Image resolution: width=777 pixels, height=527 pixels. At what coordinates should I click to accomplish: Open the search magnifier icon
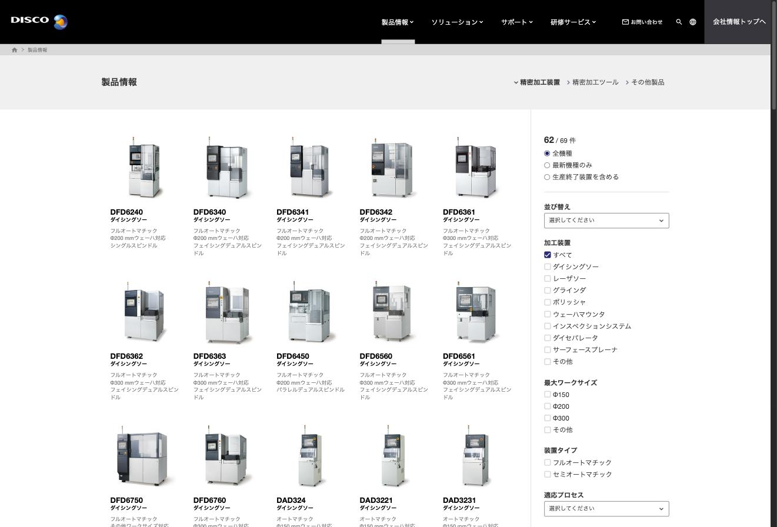679,22
